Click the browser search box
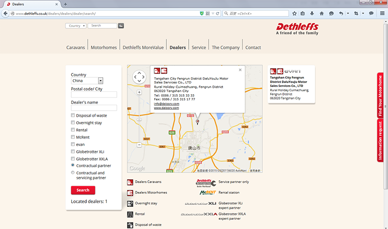This screenshot has width=388, height=229. pos(256,14)
